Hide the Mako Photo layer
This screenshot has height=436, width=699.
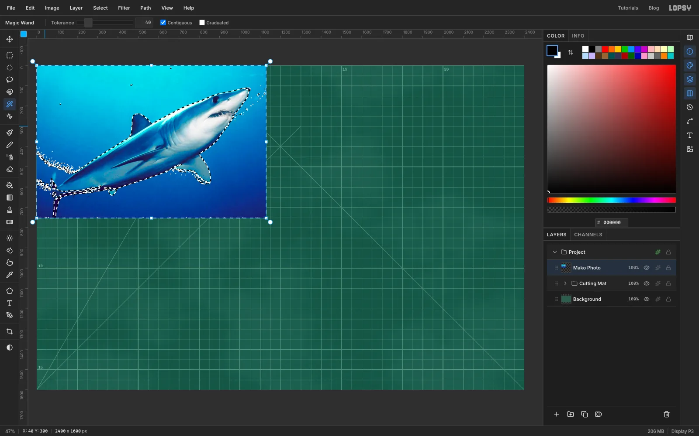(x=647, y=268)
